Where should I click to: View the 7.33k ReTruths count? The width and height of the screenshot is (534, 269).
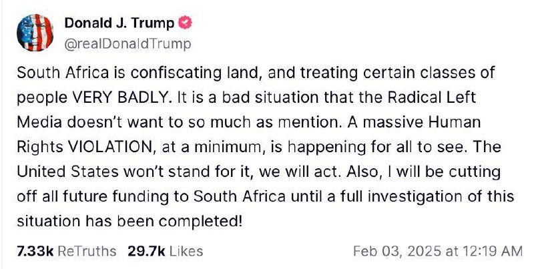35,251
